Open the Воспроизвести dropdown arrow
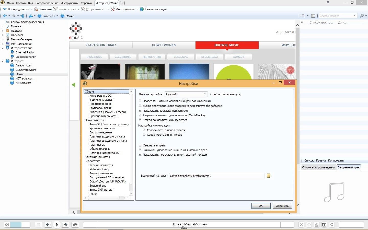The height and width of the screenshot is (230, 368). (31, 9)
